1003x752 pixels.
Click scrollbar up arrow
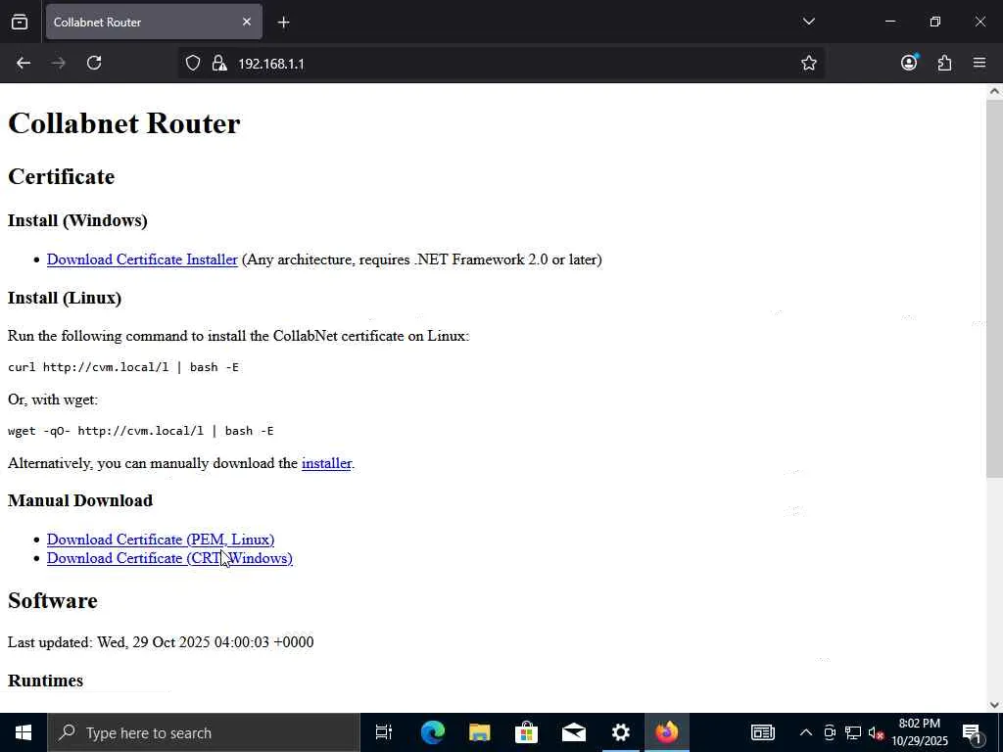(994, 91)
